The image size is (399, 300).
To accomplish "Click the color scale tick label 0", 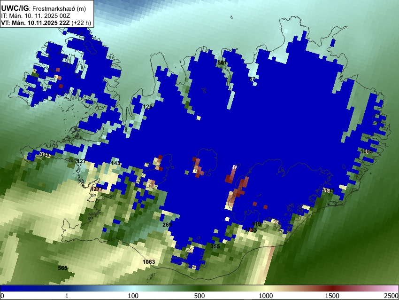I will [2, 296].
